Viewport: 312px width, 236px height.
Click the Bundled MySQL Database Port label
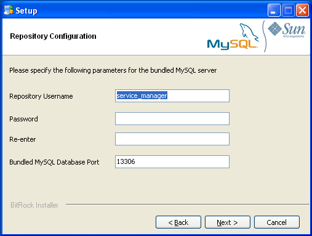(x=54, y=162)
